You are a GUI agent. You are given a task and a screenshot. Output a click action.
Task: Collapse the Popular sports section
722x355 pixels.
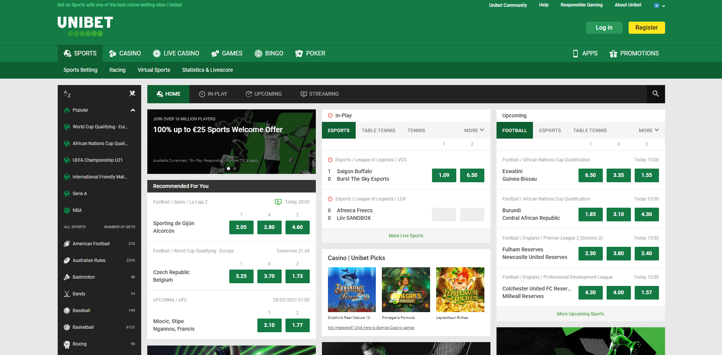[x=132, y=110]
